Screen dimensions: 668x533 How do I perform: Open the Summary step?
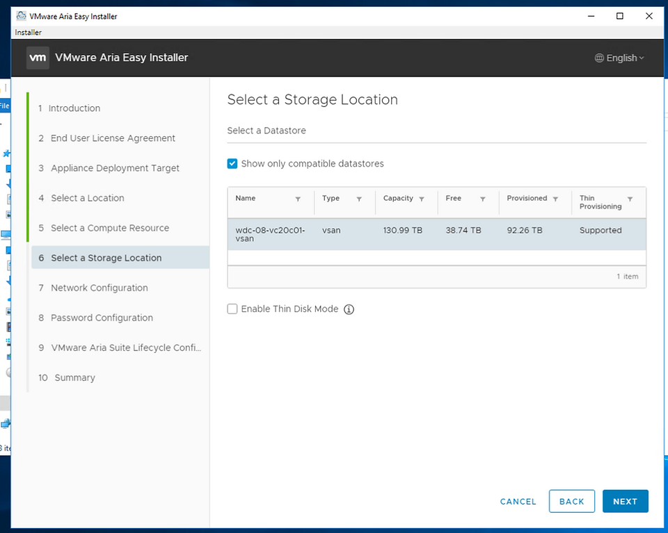[67, 377]
